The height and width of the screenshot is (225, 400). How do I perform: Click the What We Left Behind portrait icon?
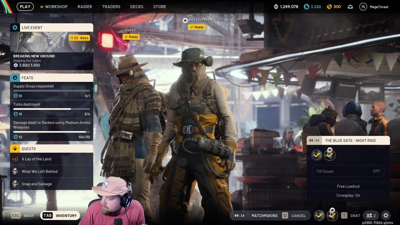coord(15,171)
